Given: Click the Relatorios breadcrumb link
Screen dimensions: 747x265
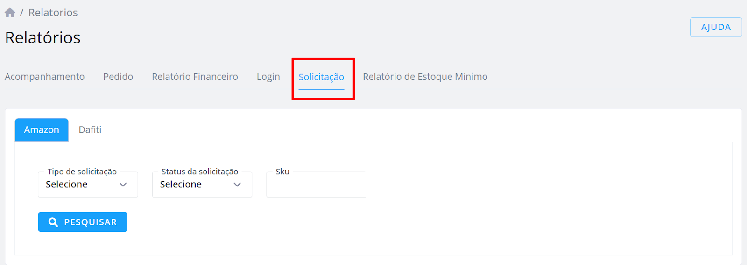Looking at the screenshot, I should 53,13.
